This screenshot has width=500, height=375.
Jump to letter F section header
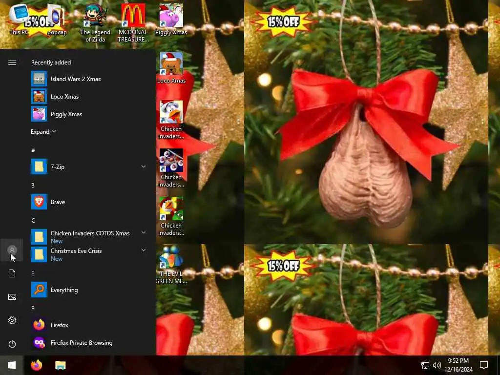coord(33,309)
